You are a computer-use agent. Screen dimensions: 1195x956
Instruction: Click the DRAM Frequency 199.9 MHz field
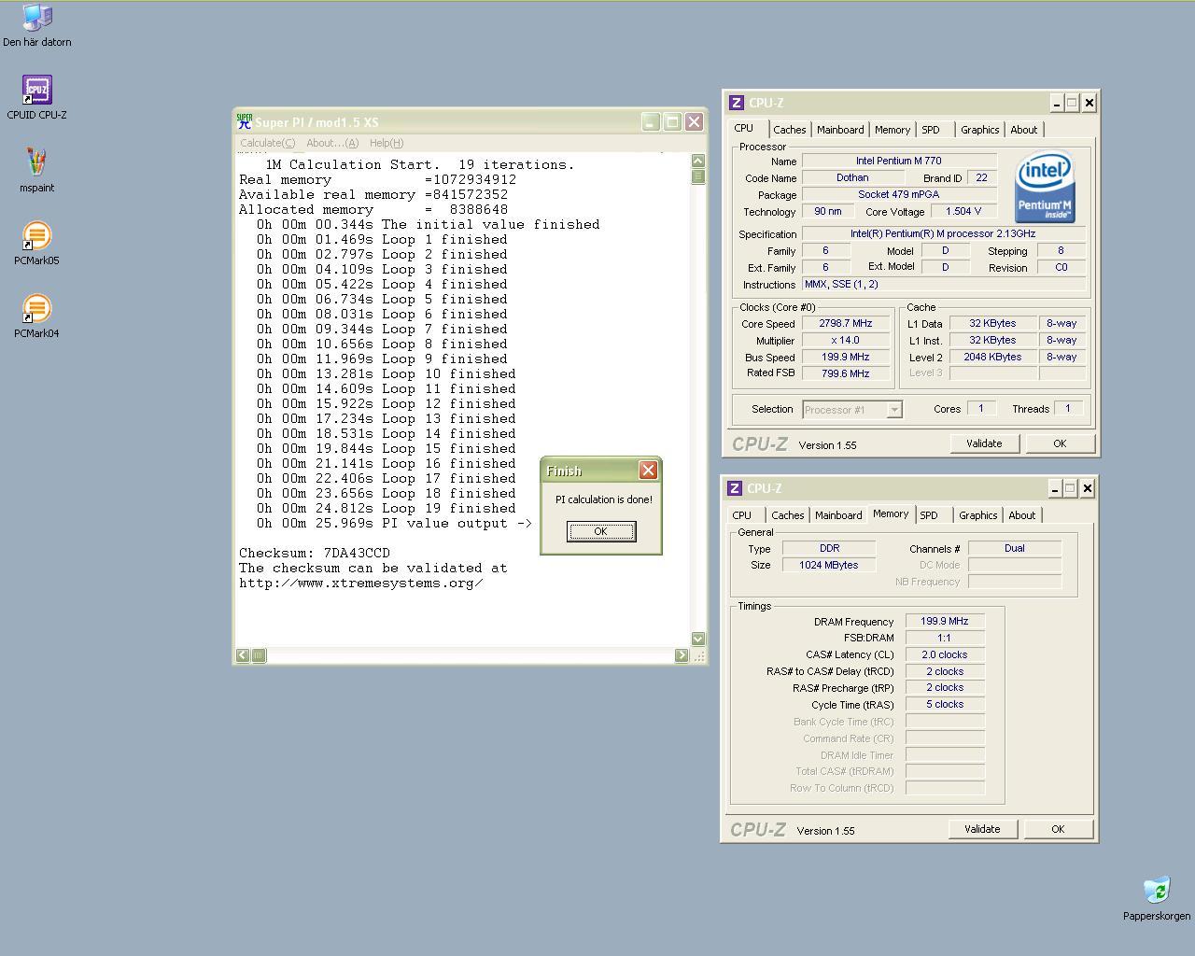click(945, 621)
